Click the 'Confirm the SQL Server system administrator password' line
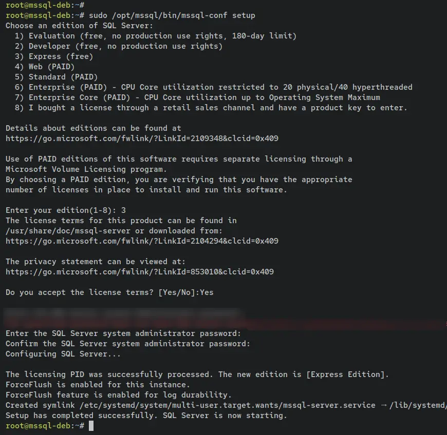 click(x=128, y=344)
